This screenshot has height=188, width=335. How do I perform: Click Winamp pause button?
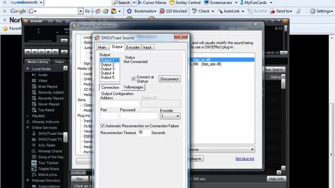(41, 52)
